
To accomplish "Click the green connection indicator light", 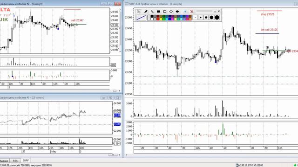I will click(295, 165).
